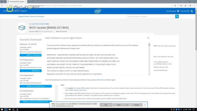
Task: Open Action Center notification icon
Action: coord(194,109)
